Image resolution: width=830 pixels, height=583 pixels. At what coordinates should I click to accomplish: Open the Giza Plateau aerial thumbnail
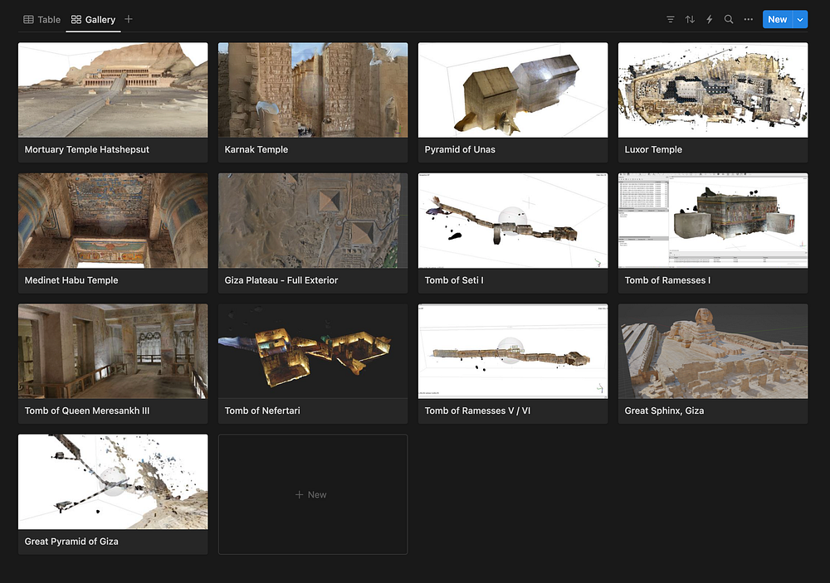(313, 221)
